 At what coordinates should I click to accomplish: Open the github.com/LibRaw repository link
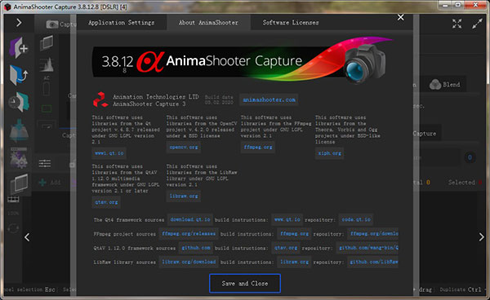click(x=373, y=262)
